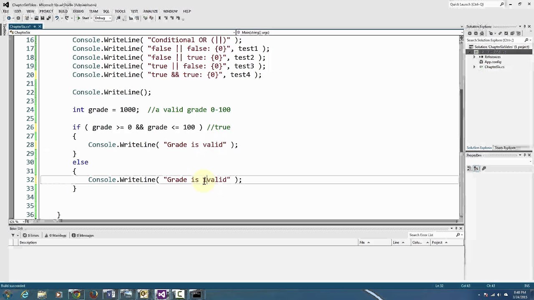
Task: Click the Uncomment selected lines icon
Action: pos(151,18)
